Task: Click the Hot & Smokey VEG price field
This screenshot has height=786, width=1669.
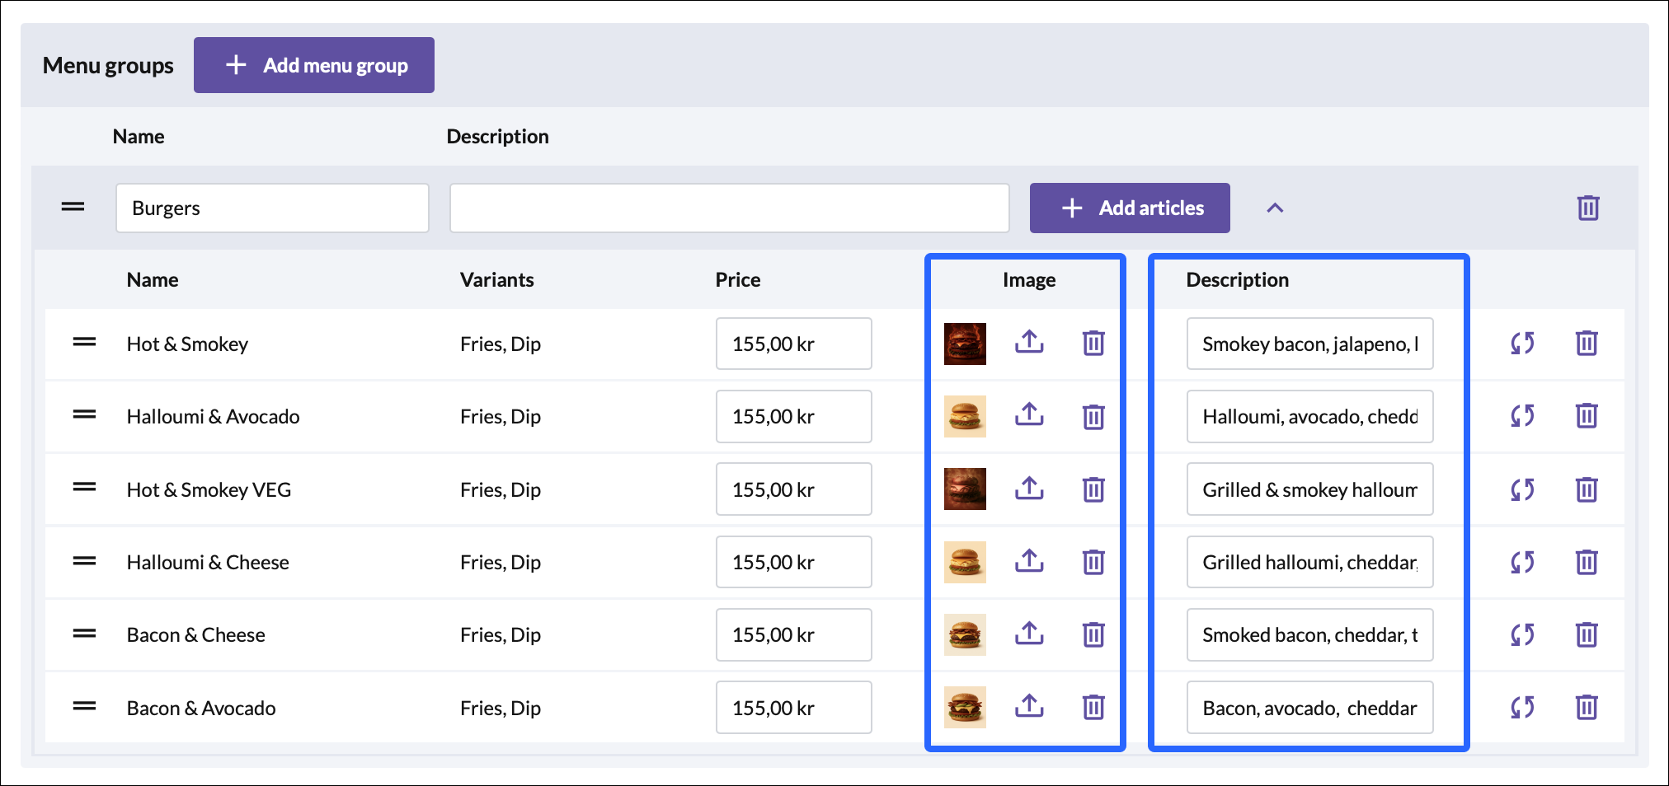Action: [x=793, y=489]
